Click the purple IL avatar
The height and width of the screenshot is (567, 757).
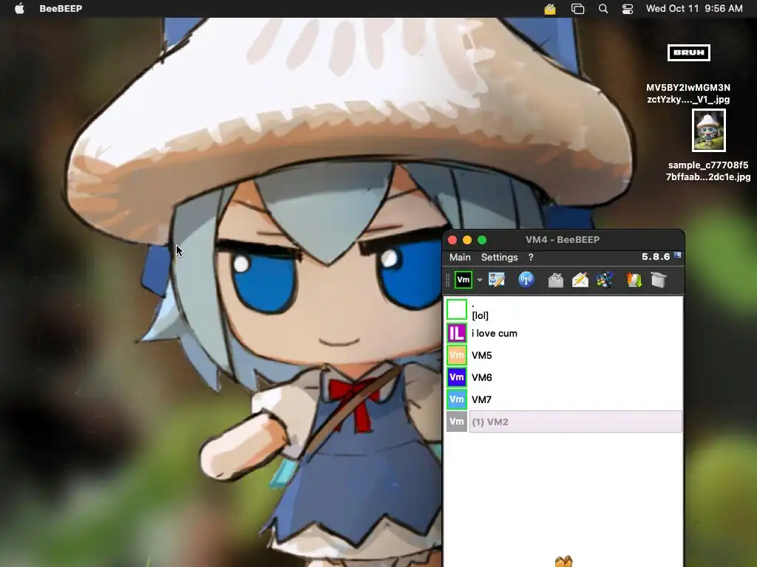[456, 333]
